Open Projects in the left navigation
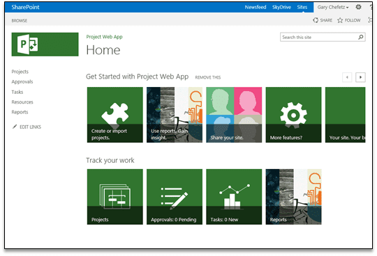 (20, 72)
